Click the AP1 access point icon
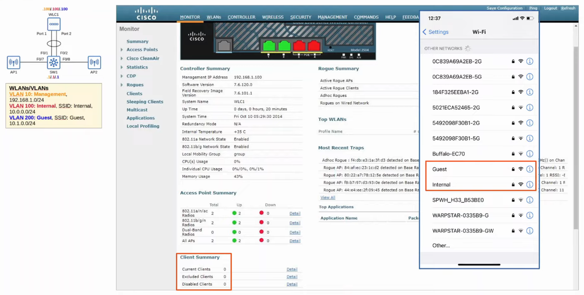584x295 pixels. (13, 62)
